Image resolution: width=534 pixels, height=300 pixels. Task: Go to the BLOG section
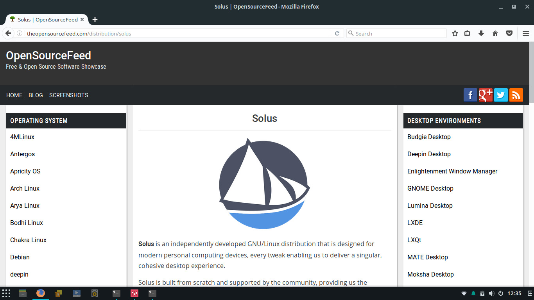point(36,95)
